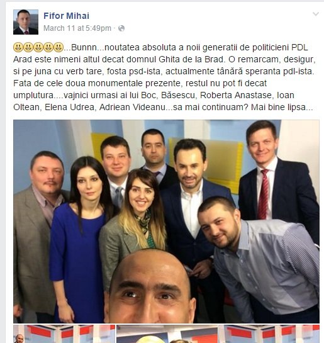Click the fourth smiley emoji in post
Image resolution: width=324 pixels, height=343 pixels.
click(x=48, y=47)
